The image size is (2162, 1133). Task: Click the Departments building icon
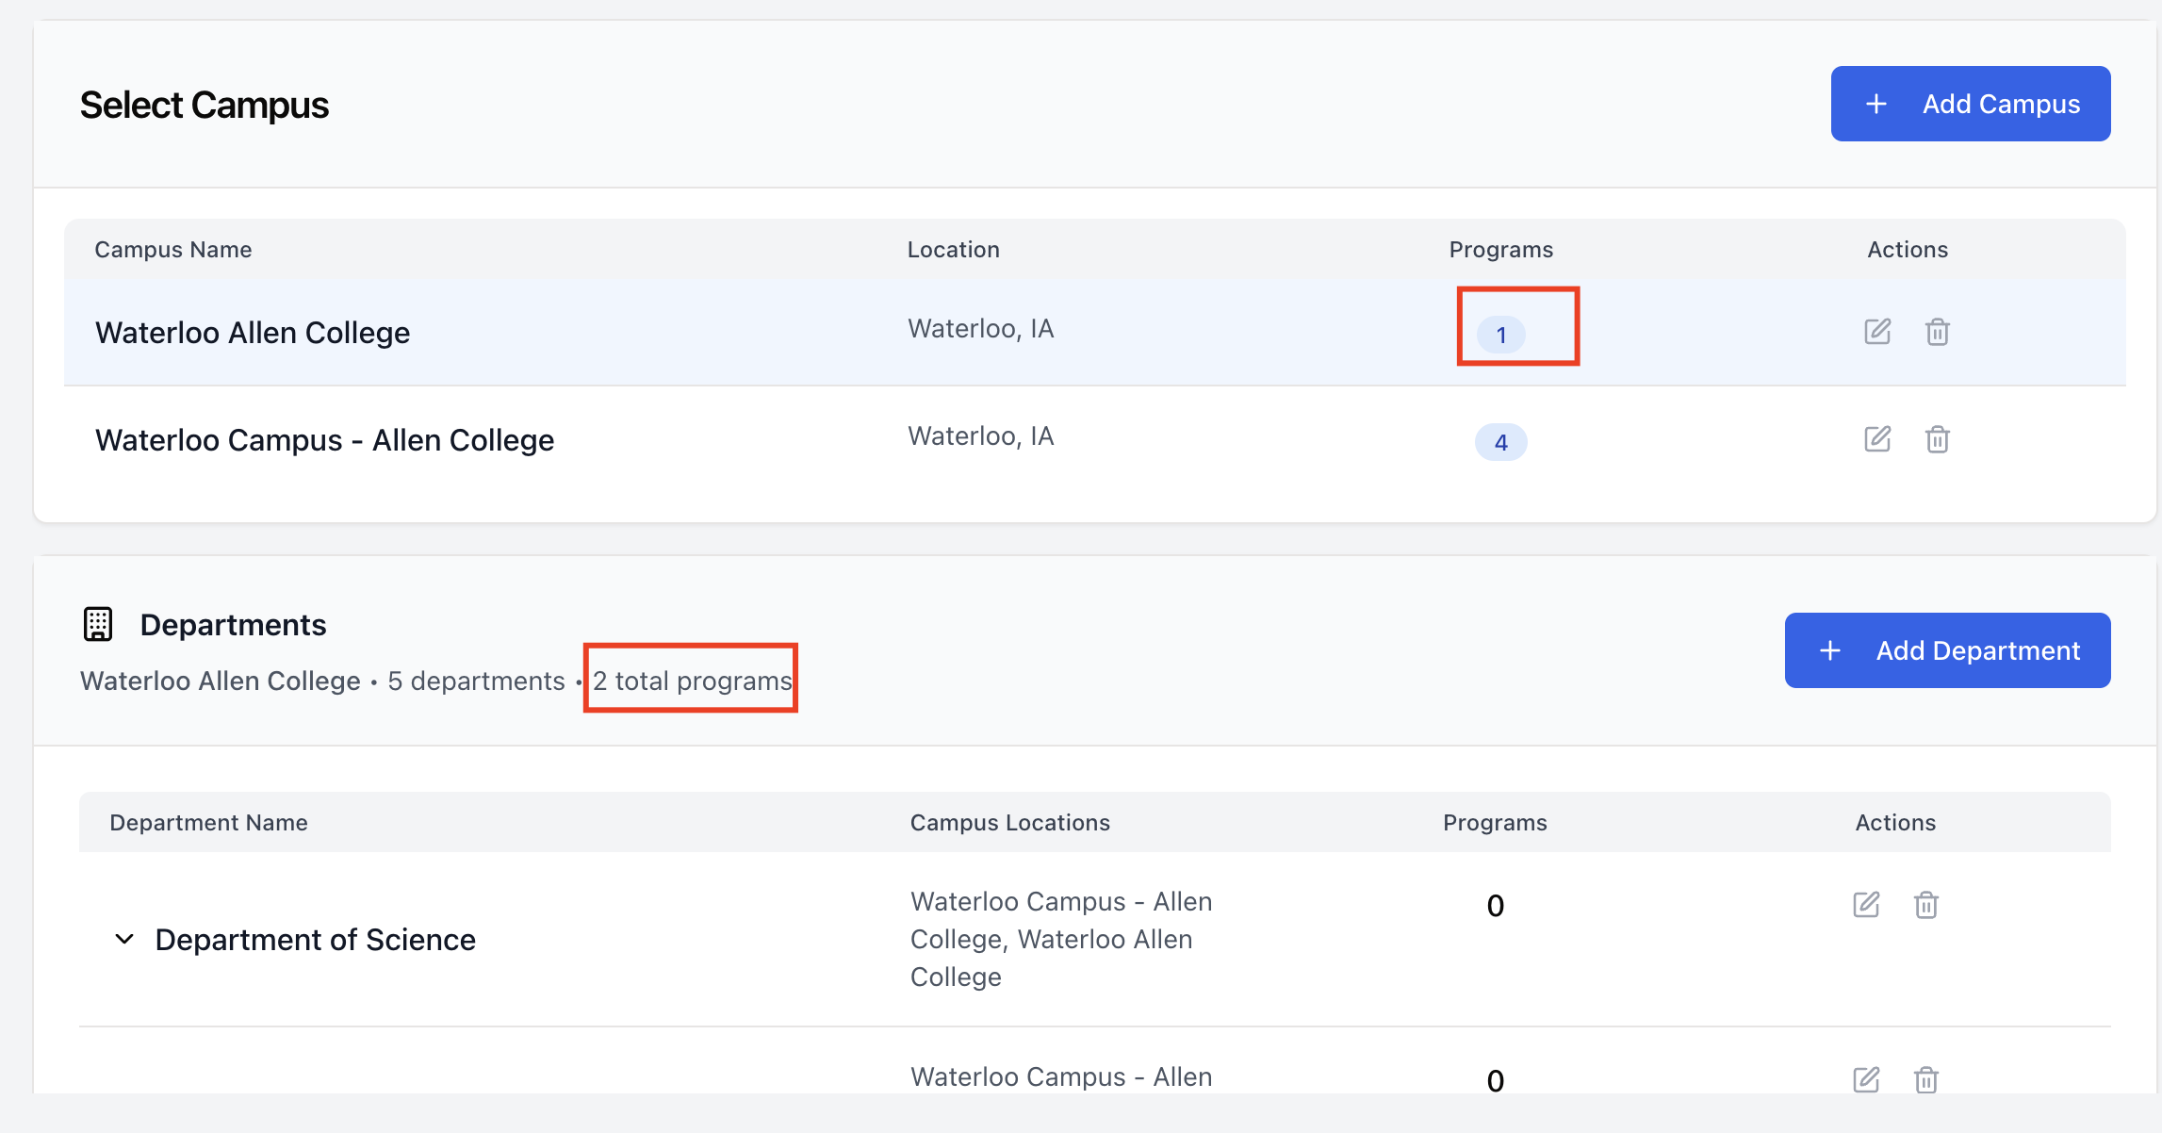[98, 624]
